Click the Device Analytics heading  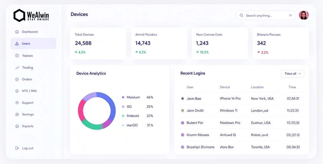point(91,73)
